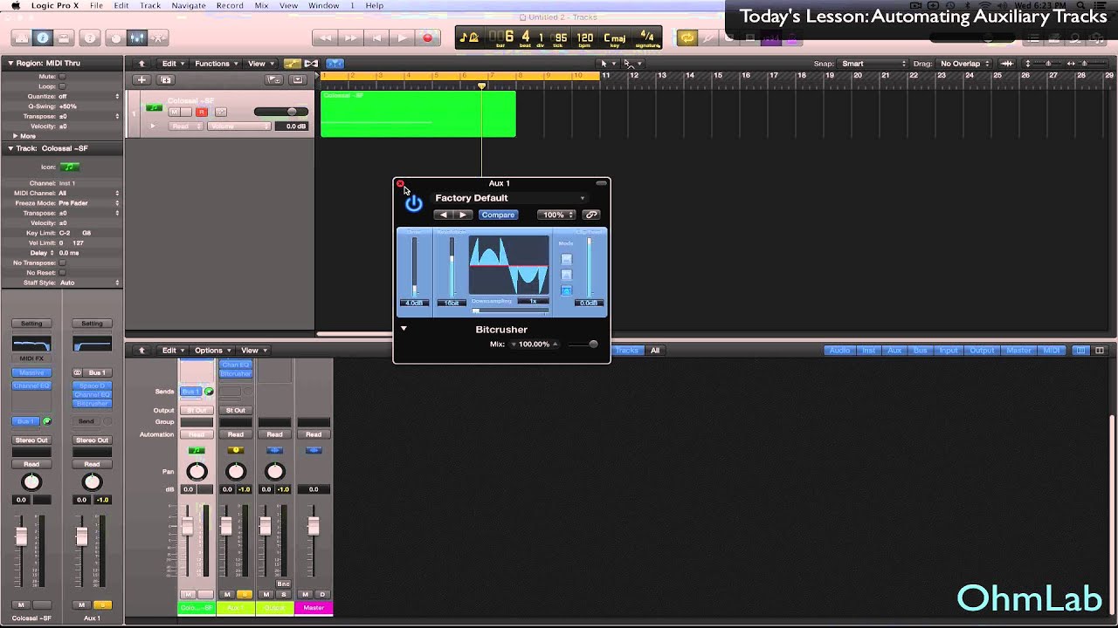Viewport: 1118px width, 628px height.
Task: Go to beginning with transport button
Action: 376,38
